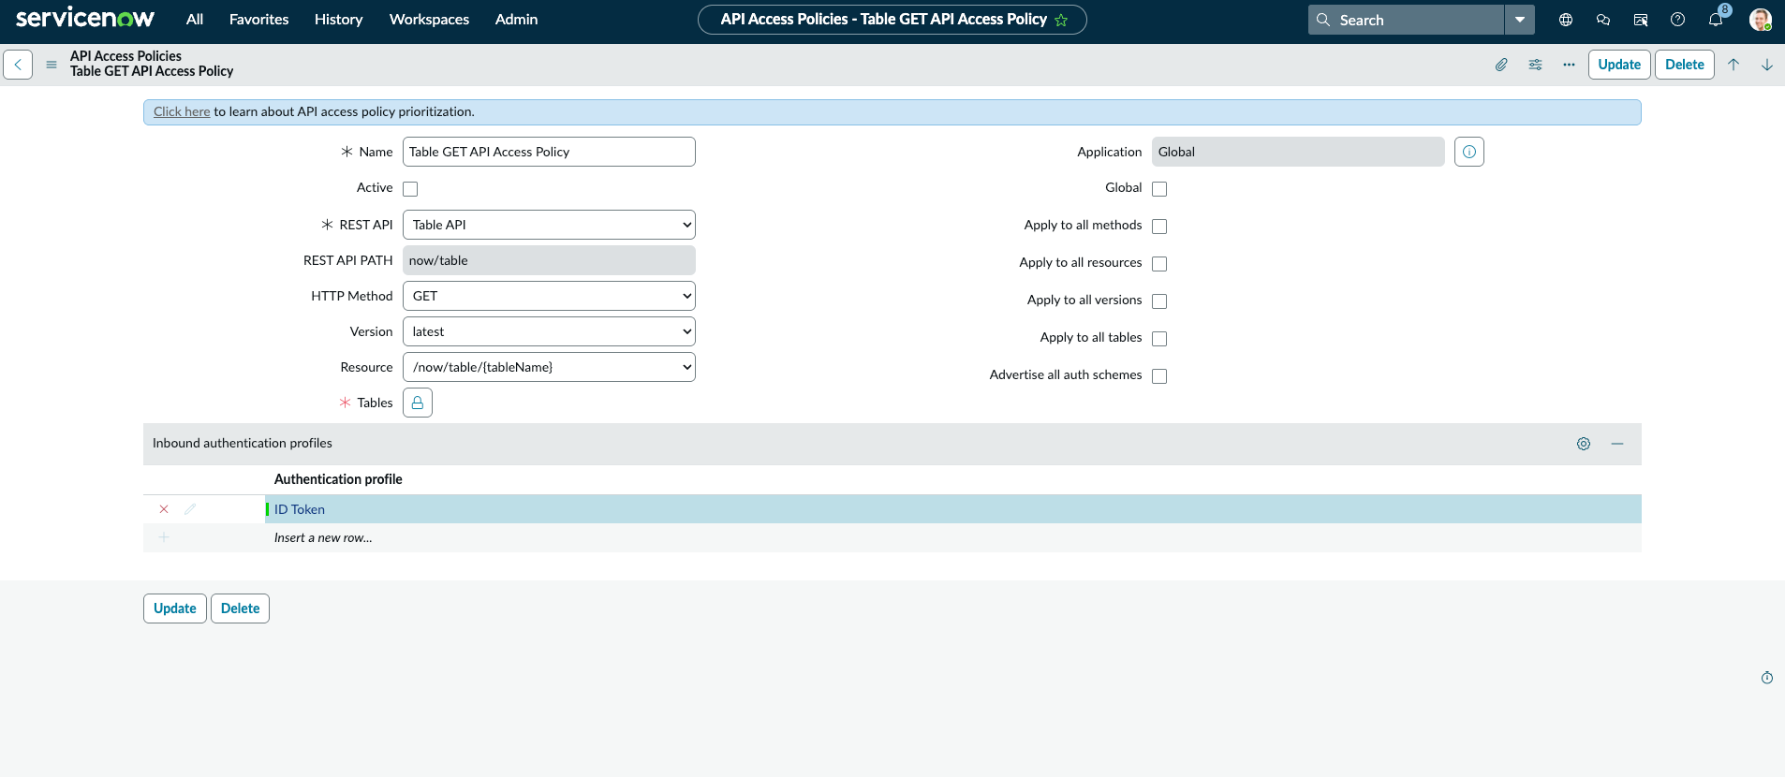Click the API Access Policies breadcrumb title

pos(125,56)
